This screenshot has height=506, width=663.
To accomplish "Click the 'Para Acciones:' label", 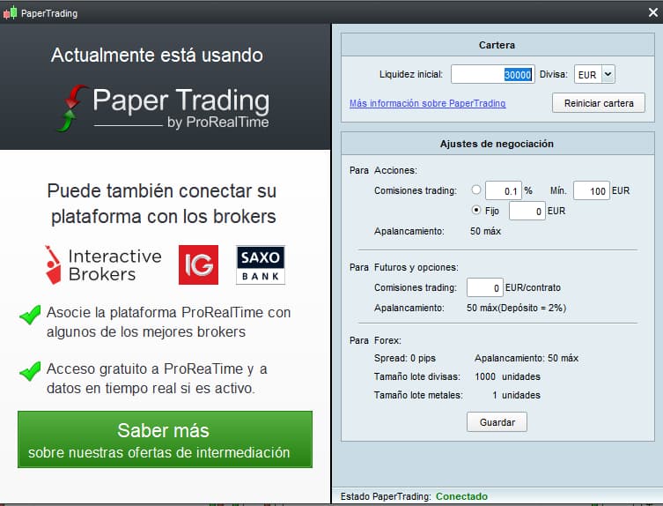I will 383,170.
